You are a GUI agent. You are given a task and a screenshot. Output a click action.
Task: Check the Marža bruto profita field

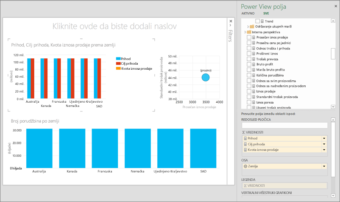(x=249, y=70)
